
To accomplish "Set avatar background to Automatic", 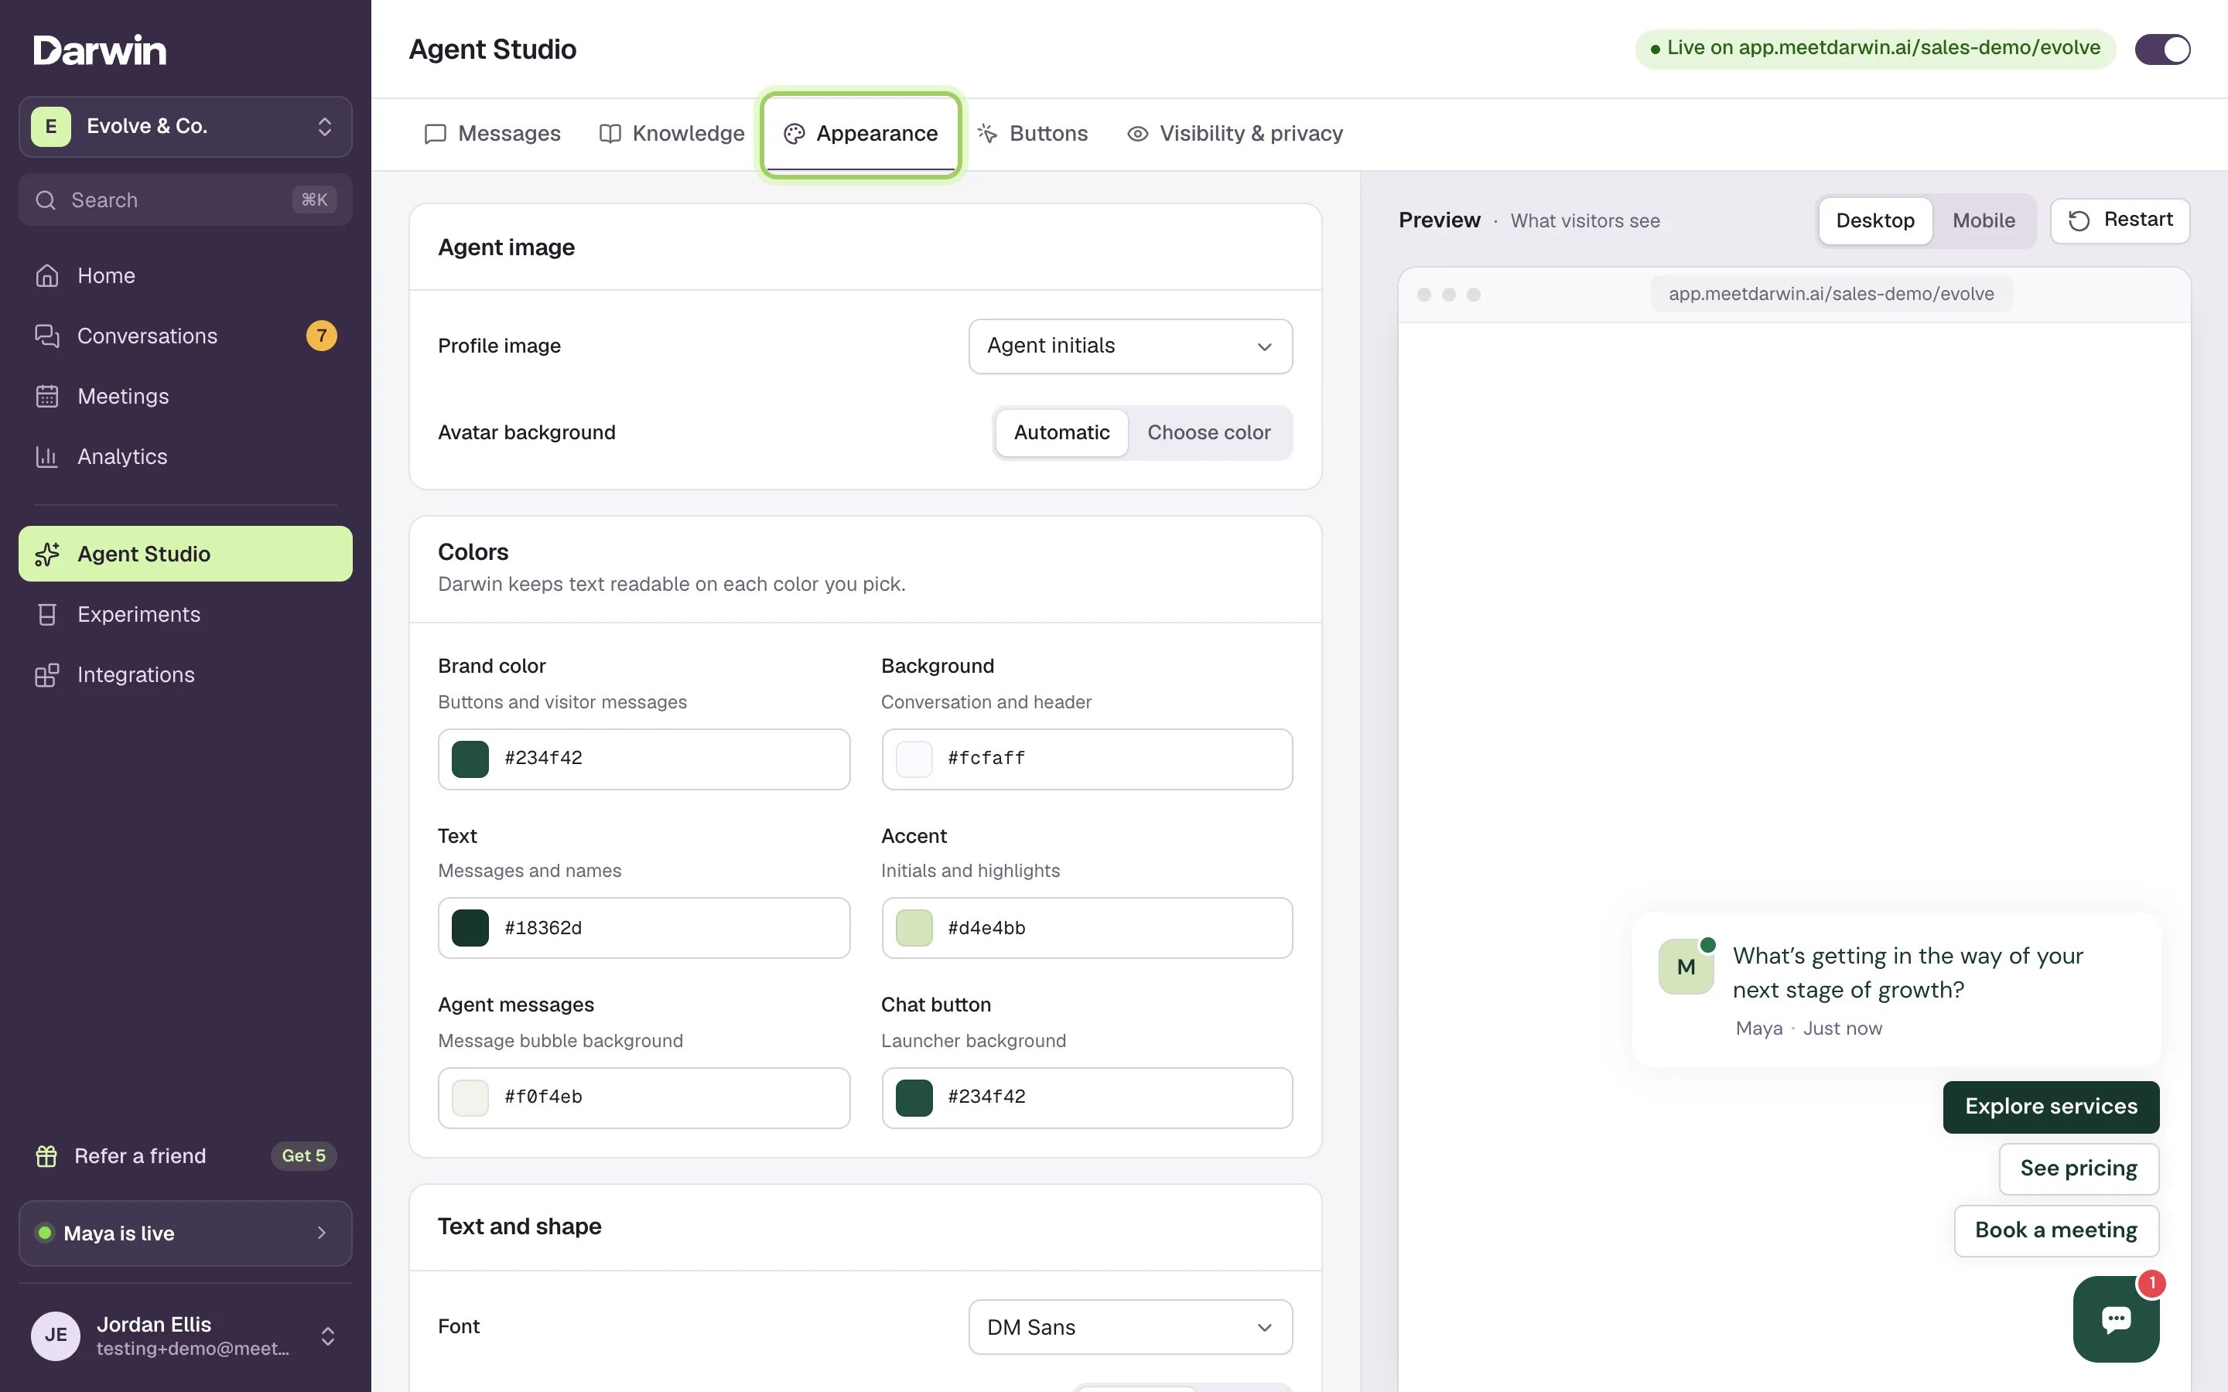I will click(x=1061, y=433).
